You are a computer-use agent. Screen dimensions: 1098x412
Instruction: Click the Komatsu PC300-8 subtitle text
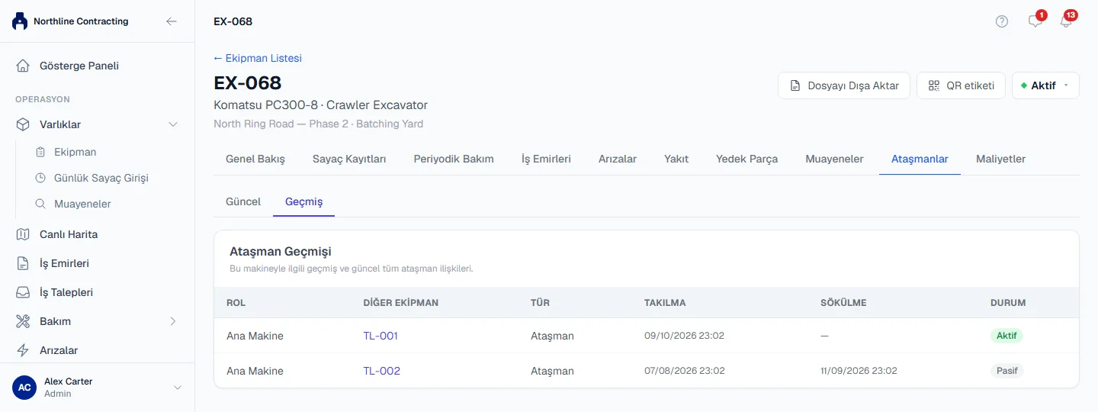pyautogui.click(x=320, y=105)
